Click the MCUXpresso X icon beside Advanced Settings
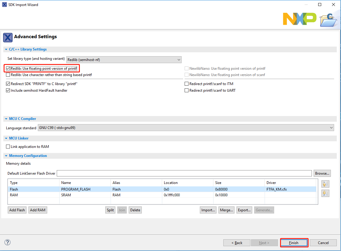 (x=8, y=38)
